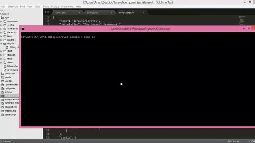Expand the commands folder
Image resolution: width=255 pixels, height=143 pixels.
point(1,21)
